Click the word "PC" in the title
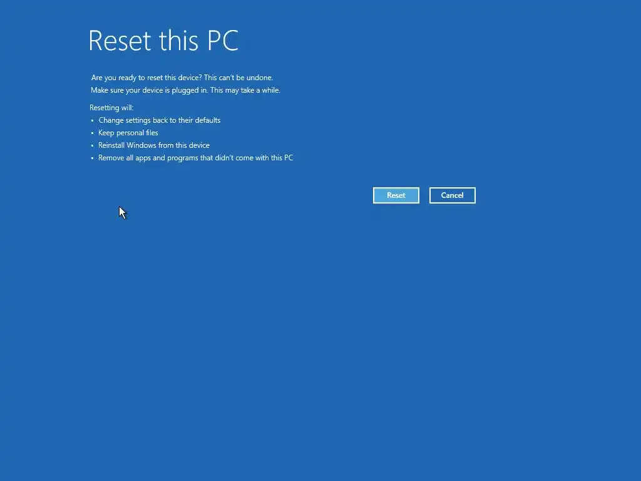The height and width of the screenshot is (481, 641). click(223, 41)
